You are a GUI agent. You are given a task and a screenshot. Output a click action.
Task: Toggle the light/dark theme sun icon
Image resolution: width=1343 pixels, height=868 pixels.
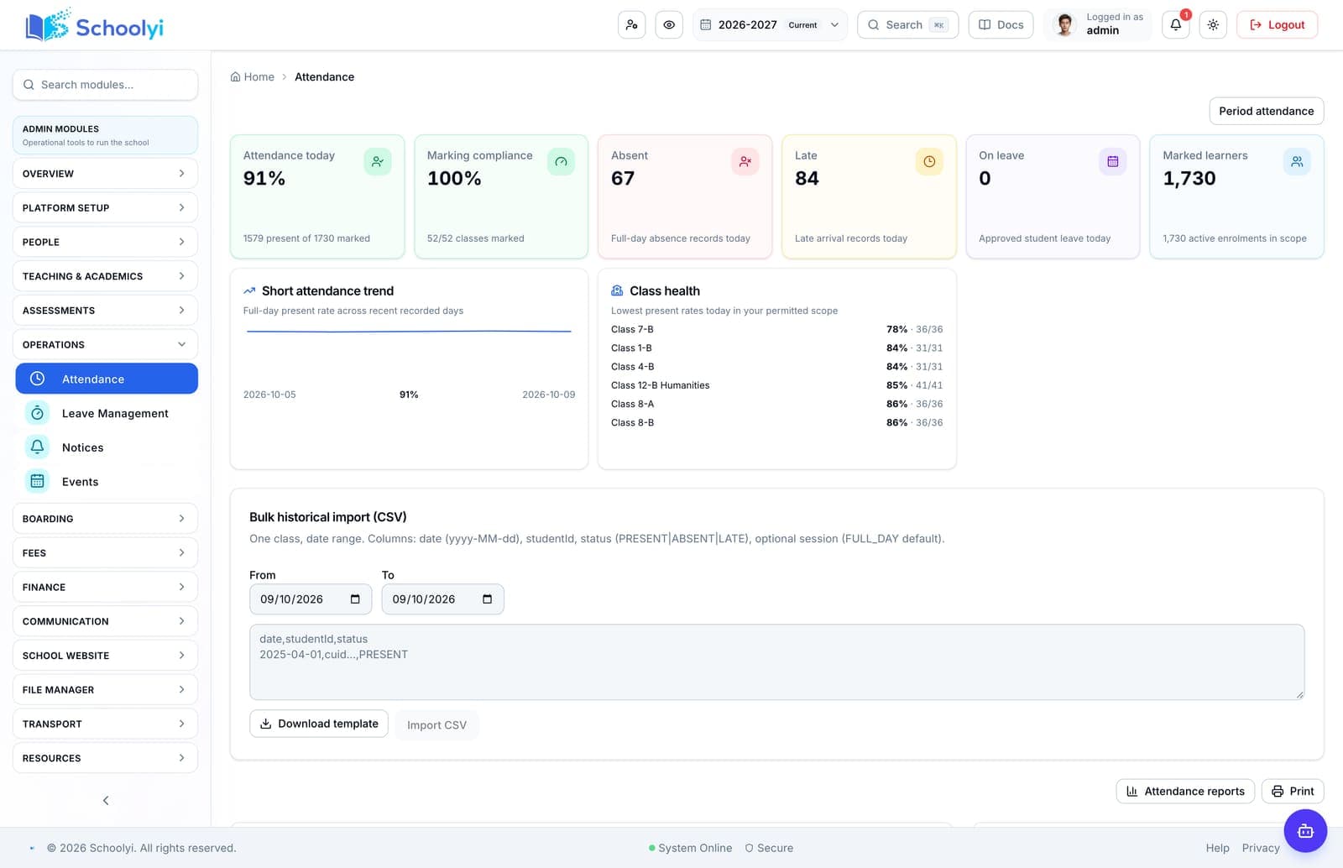pos(1213,24)
